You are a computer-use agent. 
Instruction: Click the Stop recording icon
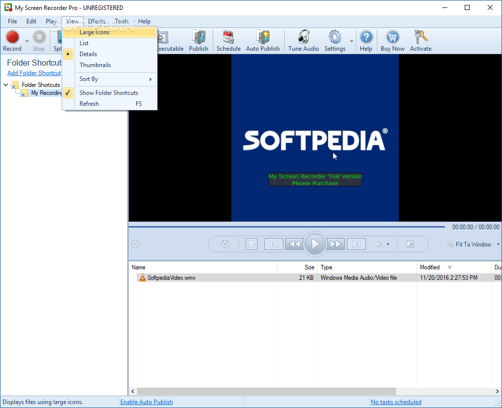pos(39,37)
